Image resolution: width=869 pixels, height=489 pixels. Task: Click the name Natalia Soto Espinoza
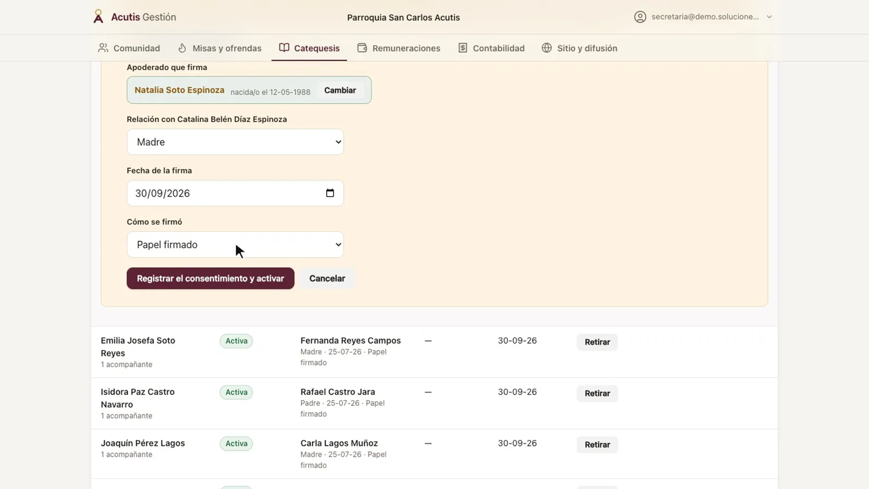(x=179, y=90)
